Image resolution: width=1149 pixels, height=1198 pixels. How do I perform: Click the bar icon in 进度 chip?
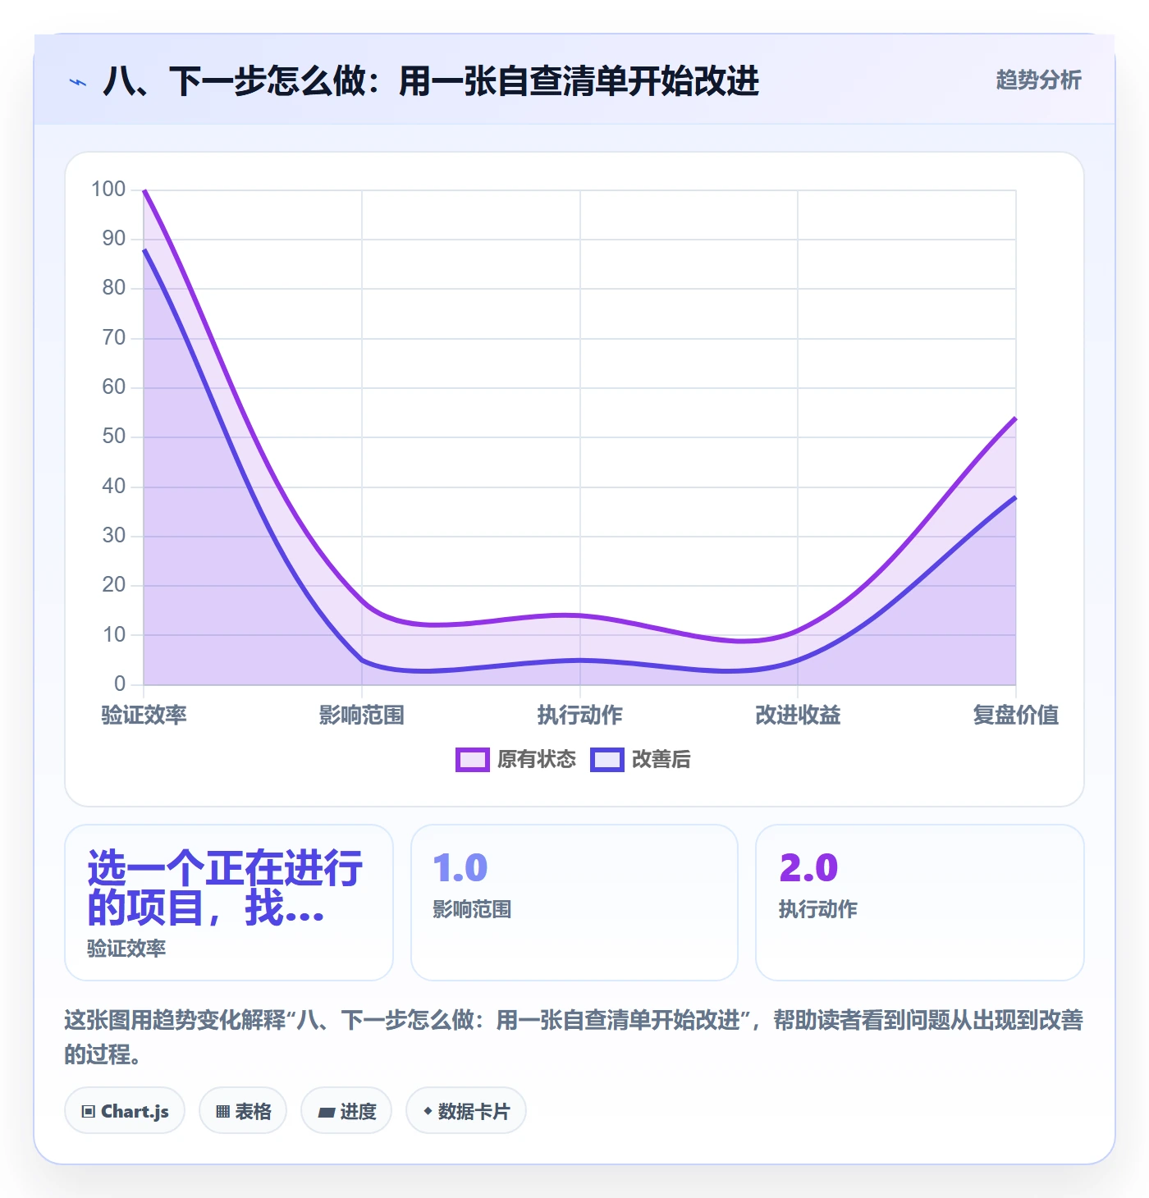pos(327,1113)
